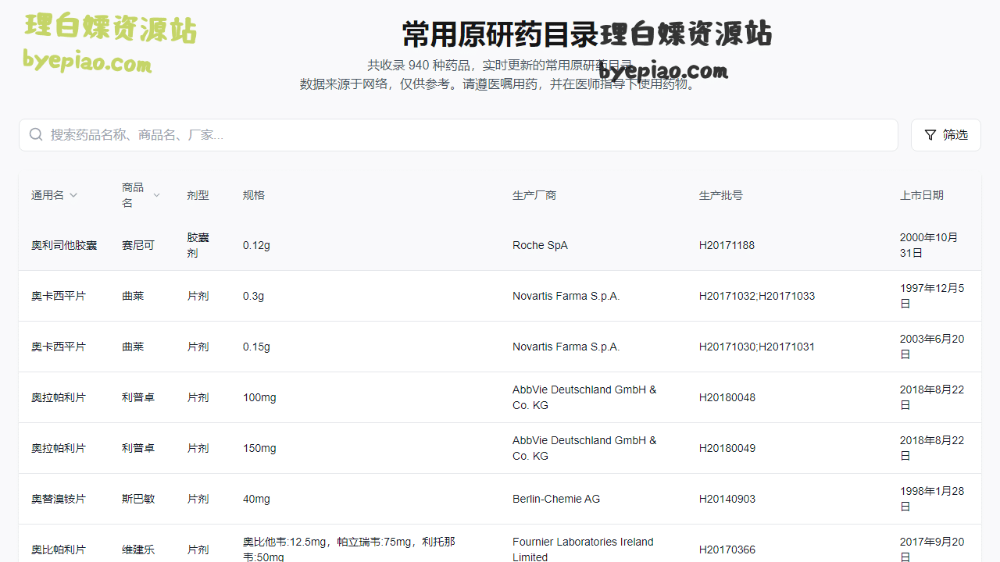The height and width of the screenshot is (562, 1000).
Task: Select 奥利司他胶囊 generic name cell
Action: coord(64,245)
